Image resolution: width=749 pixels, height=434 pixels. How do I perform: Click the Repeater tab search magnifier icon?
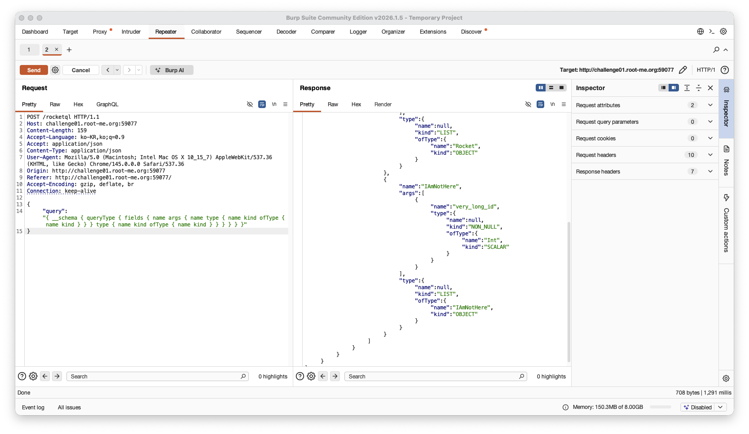click(x=716, y=50)
